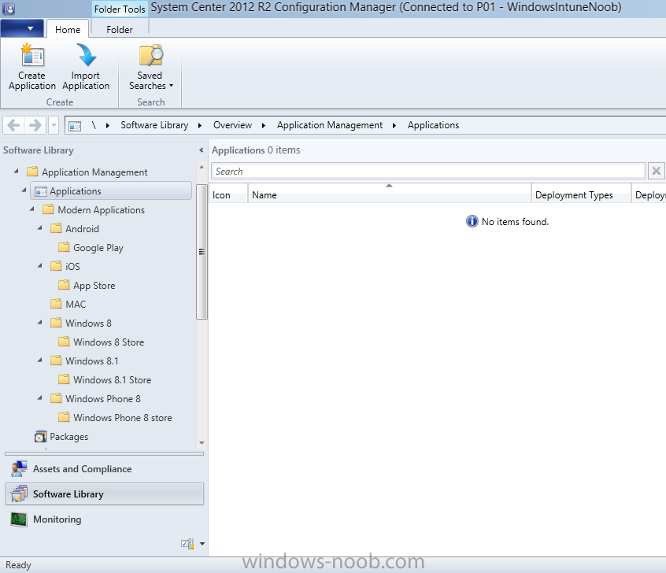The height and width of the screenshot is (573, 666).
Task: Expand dropdown arrow after Application Management breadcrumb
Action: click(394, 125)
